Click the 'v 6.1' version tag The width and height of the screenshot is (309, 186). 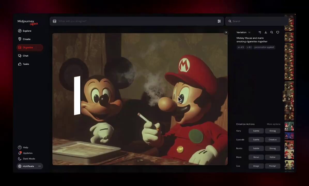(249, 47)
